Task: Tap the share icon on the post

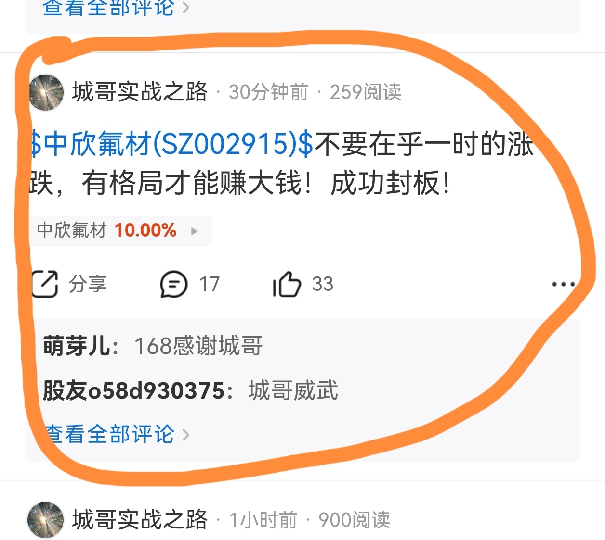Action: coord(45,284)
